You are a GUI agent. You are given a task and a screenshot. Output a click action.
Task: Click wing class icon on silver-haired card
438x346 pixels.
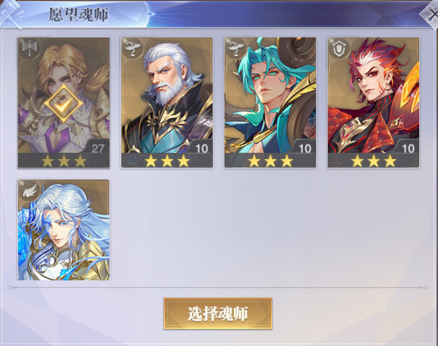[30, 190]
